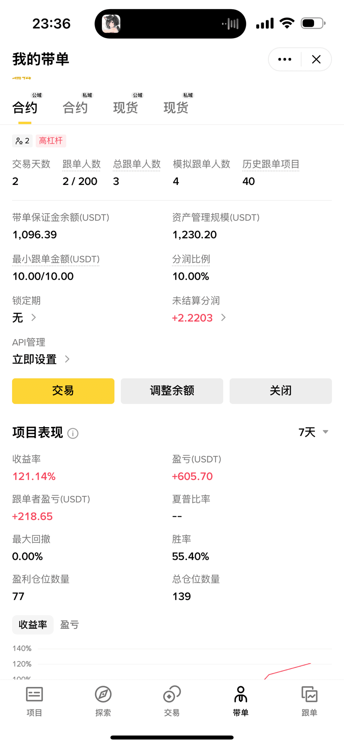Tap the 高杠杆 tag
Screen dimensions: 344x746
point(51,141)
